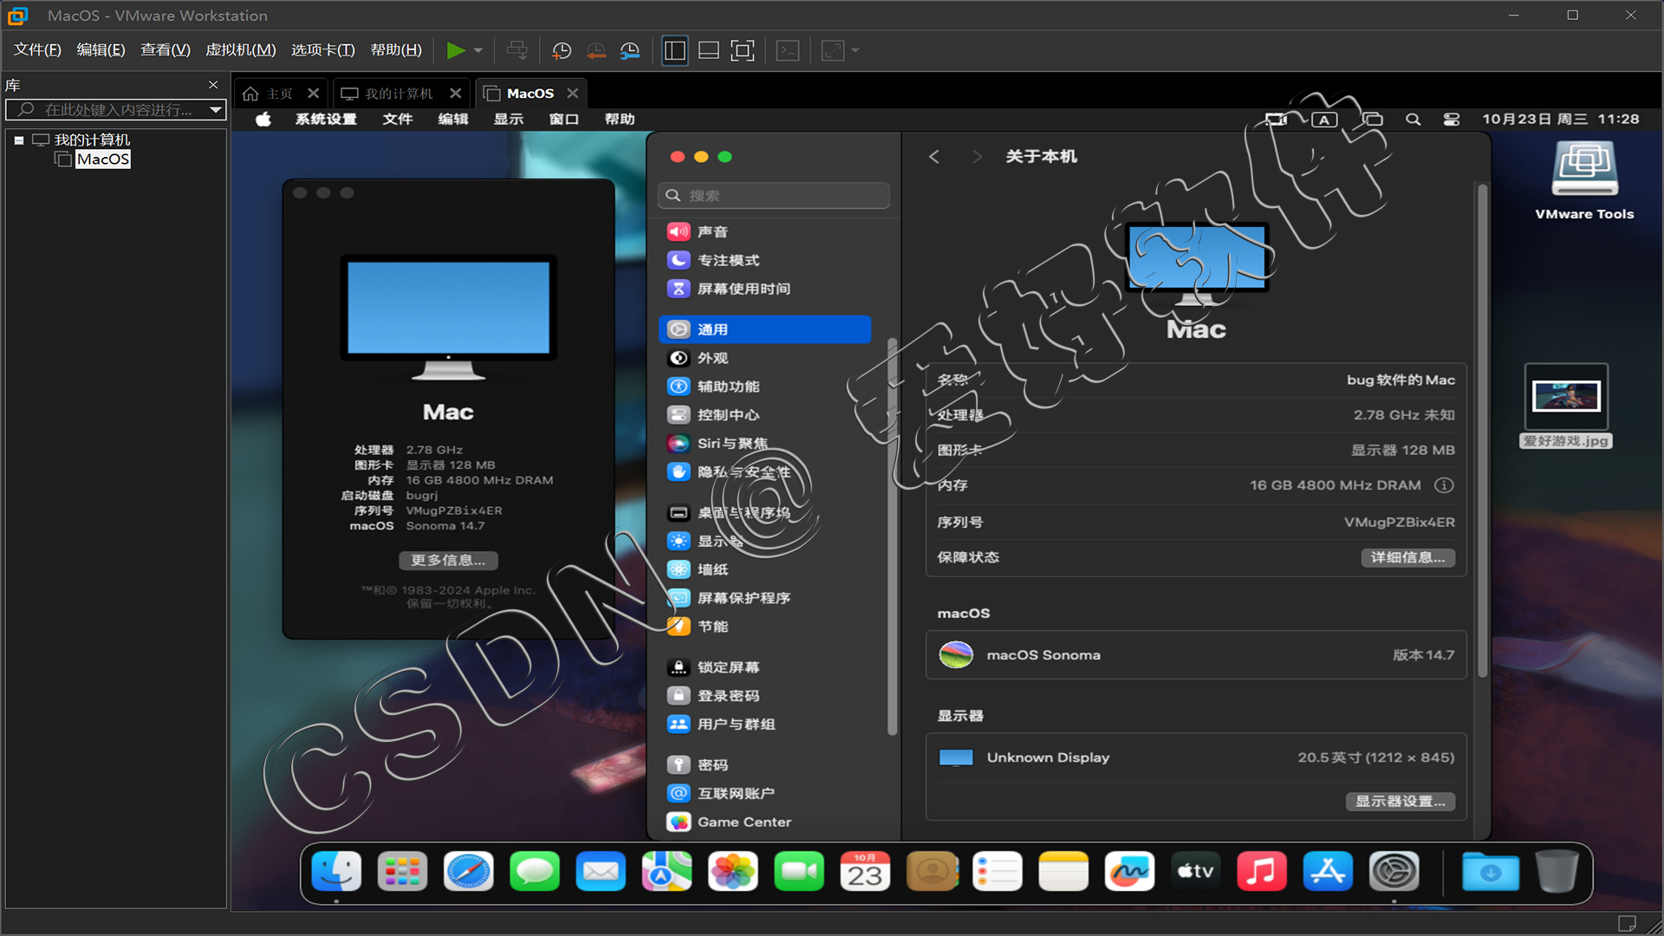Close the MacOS tab
1664x936 pixels.
573,94
